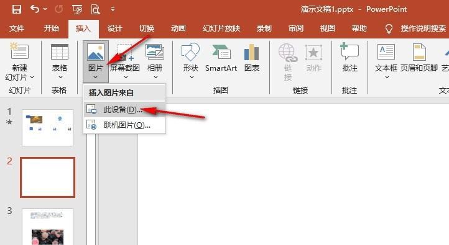Click the 链接 hyperlink icon
This screenshot has width=449, height=245.
point(288,53)
